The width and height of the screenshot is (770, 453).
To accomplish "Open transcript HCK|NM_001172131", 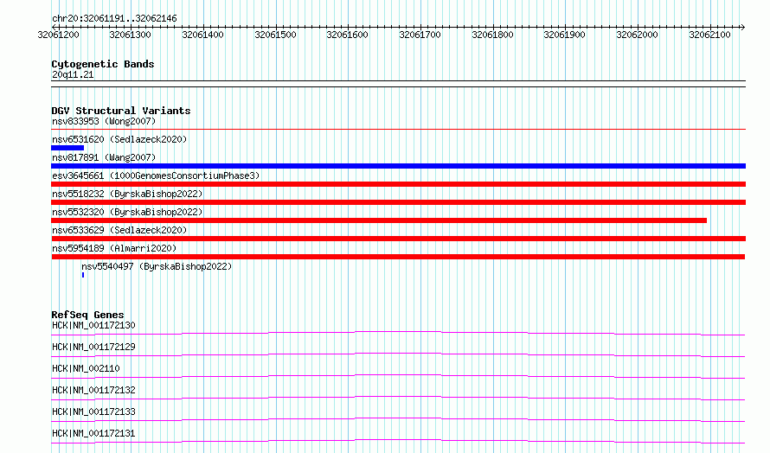I will [93, 433].
